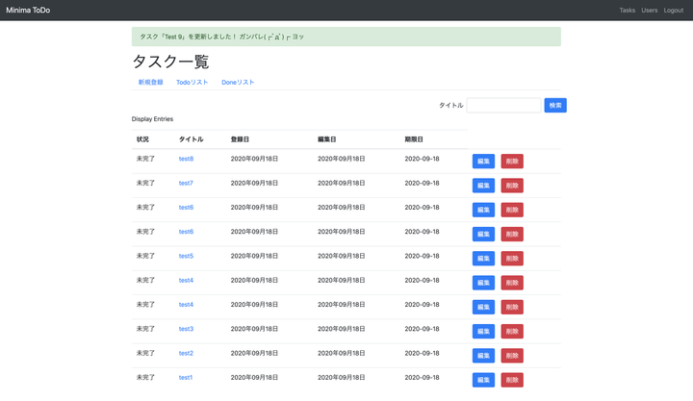Screen dimensions: 693x401
Task: Edit the test5 task via 編集
Action: coord(483,259)
